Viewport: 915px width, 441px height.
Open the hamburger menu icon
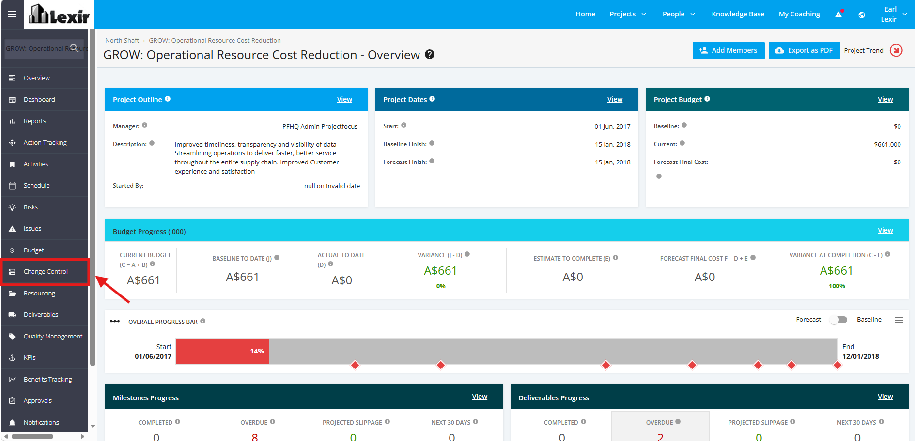click(12, 14)
